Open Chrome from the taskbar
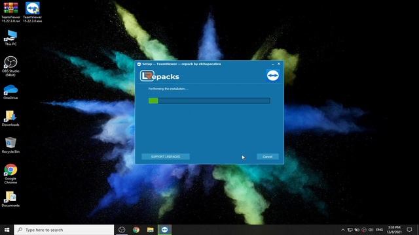 point(136,230)
